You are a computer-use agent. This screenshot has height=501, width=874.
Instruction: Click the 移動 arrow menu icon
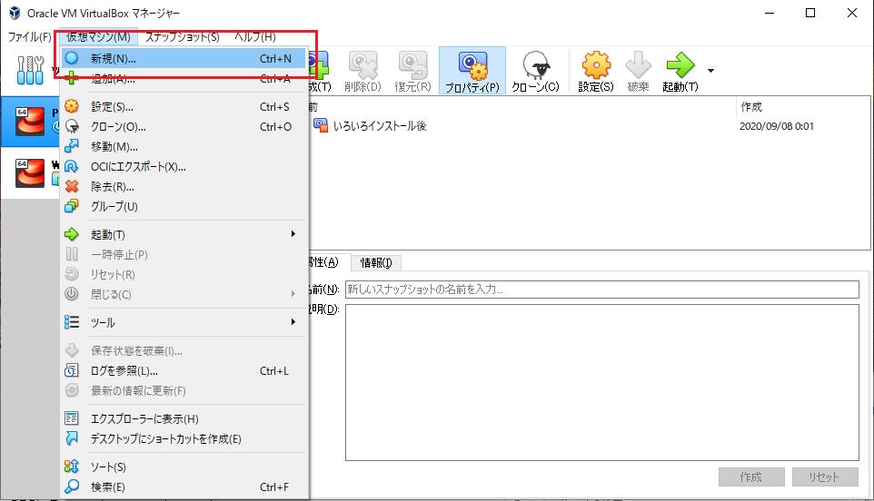point(72,146)
